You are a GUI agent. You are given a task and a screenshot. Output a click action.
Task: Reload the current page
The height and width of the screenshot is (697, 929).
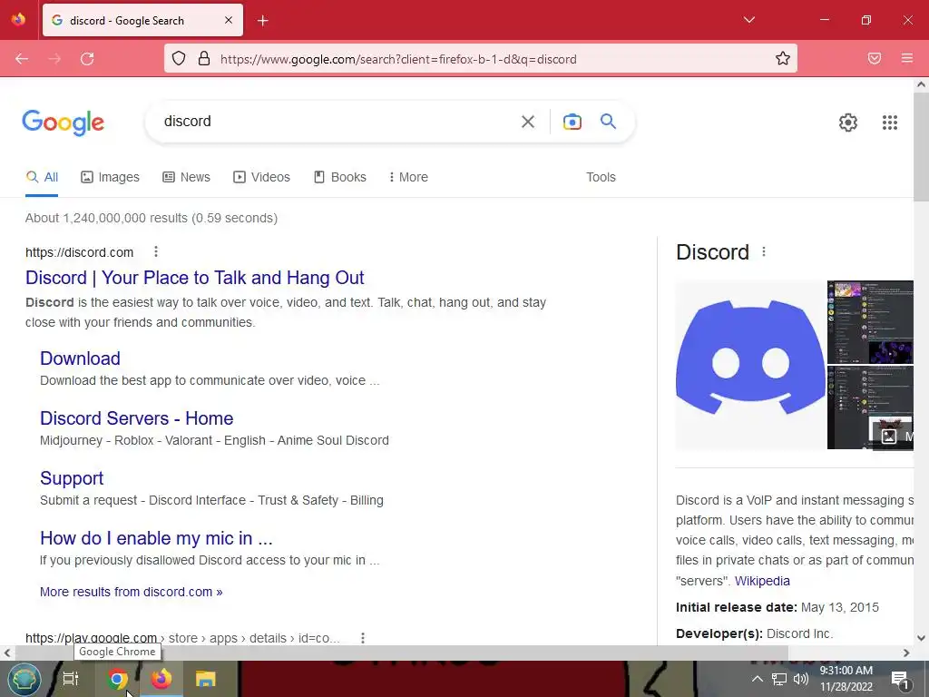[87, 59]
